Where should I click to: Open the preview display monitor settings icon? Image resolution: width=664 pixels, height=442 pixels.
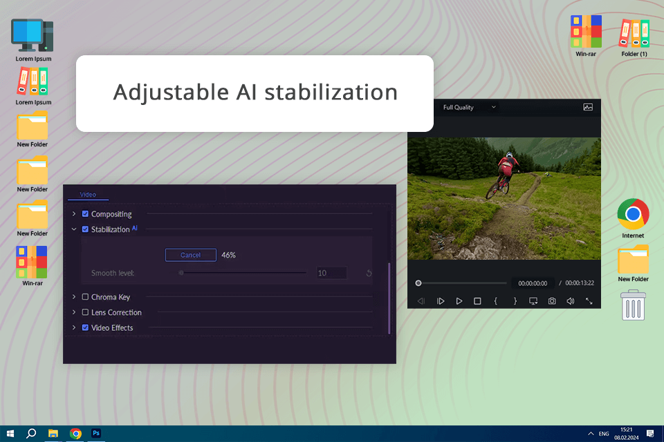click(533, 301)
